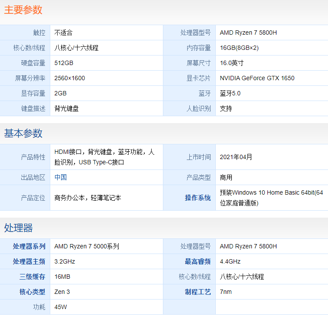This screenshot has height=316, width=328.
Task: Click the 16GB(8GB×2) memory value
Action: pyautogui.click(x=239, y=48)
